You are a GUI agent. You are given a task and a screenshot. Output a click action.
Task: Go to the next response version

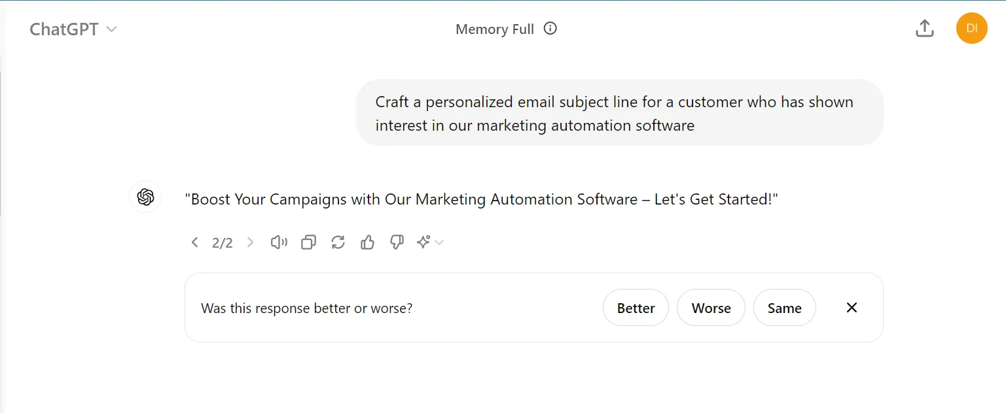[250, 242]
